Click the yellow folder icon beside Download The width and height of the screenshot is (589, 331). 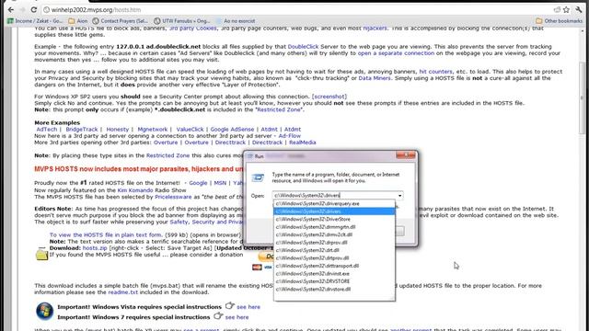click(x=41, y=255)
